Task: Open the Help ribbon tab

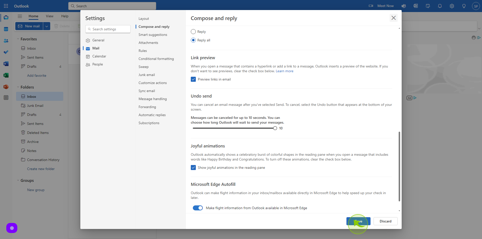Action: (x=65, y=16)
